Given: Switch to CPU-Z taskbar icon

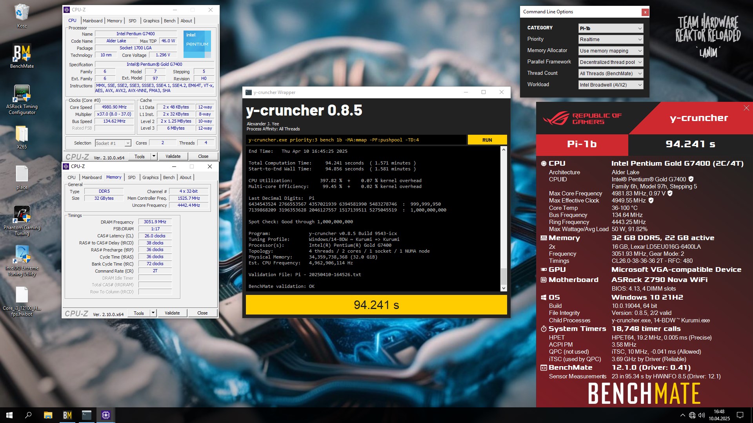Looking at the screenshot, I should pos(105,415).
